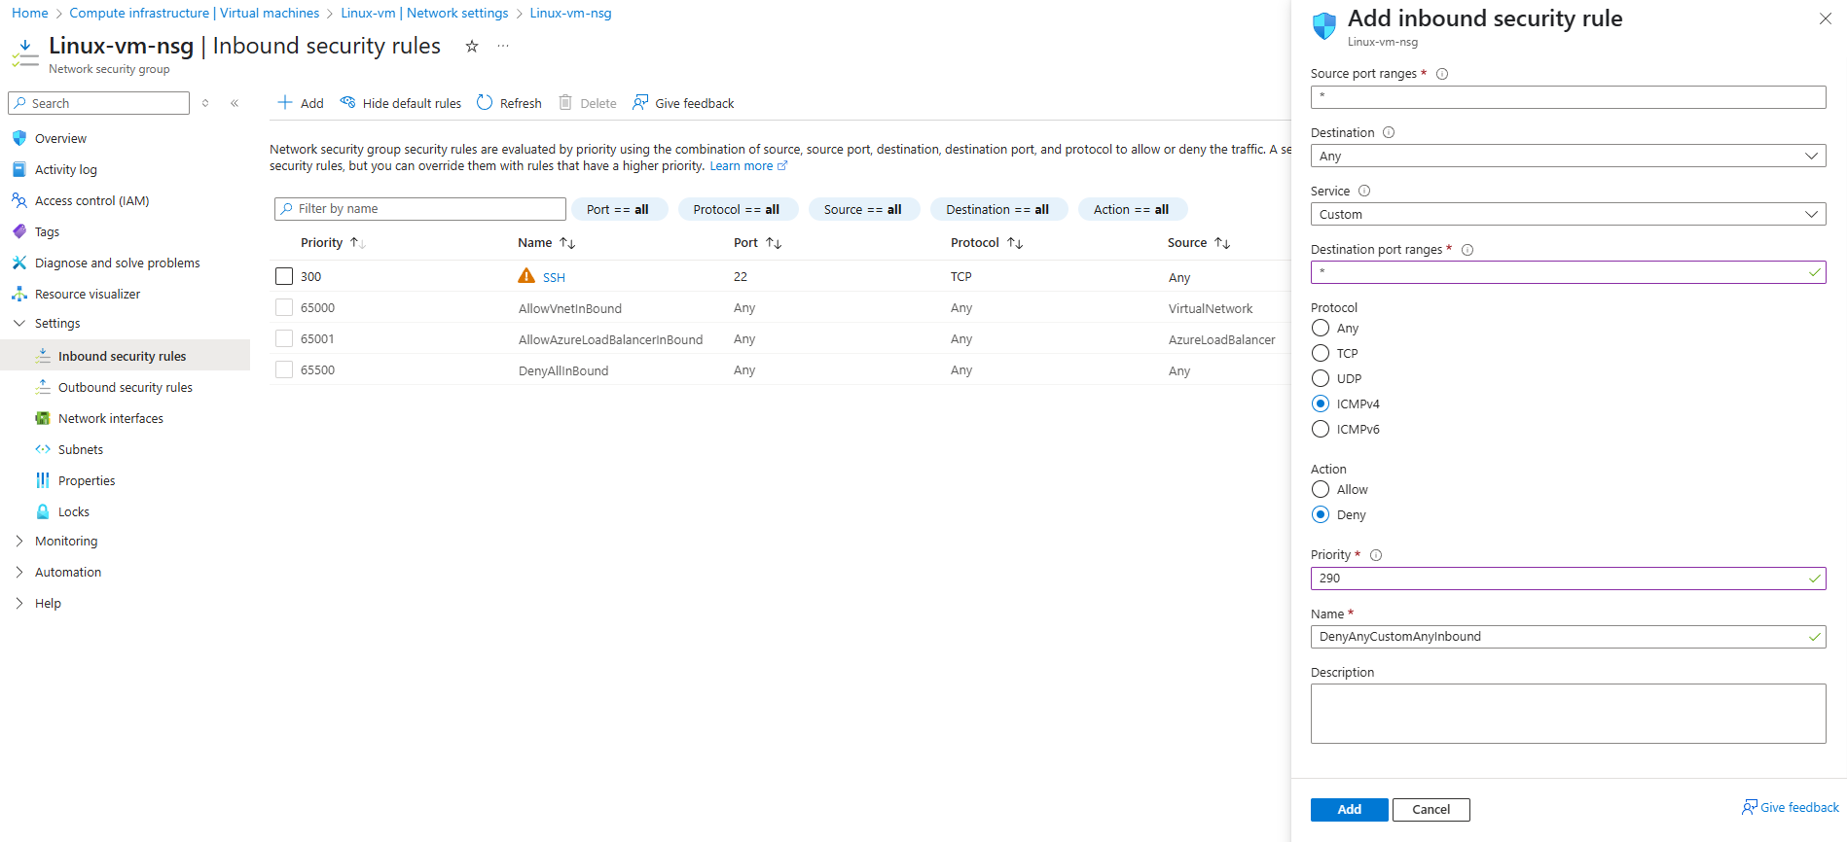Open Linux-vm | Network settings breadcrumb
Image resolution: width=1847 pixels, height=842 pixels.
click(424, 13)
